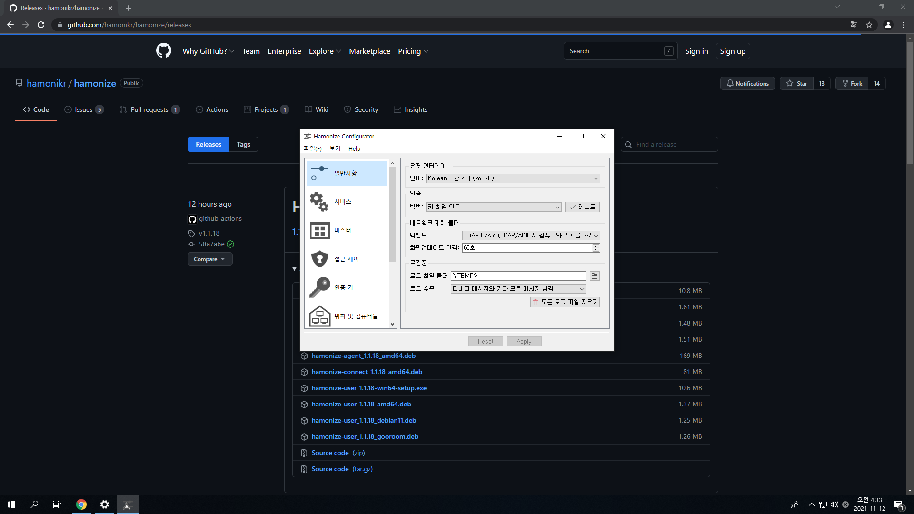
Task: Open Chrome's three-dot menu
Action: pyautogui.click(x=904, y=25)
